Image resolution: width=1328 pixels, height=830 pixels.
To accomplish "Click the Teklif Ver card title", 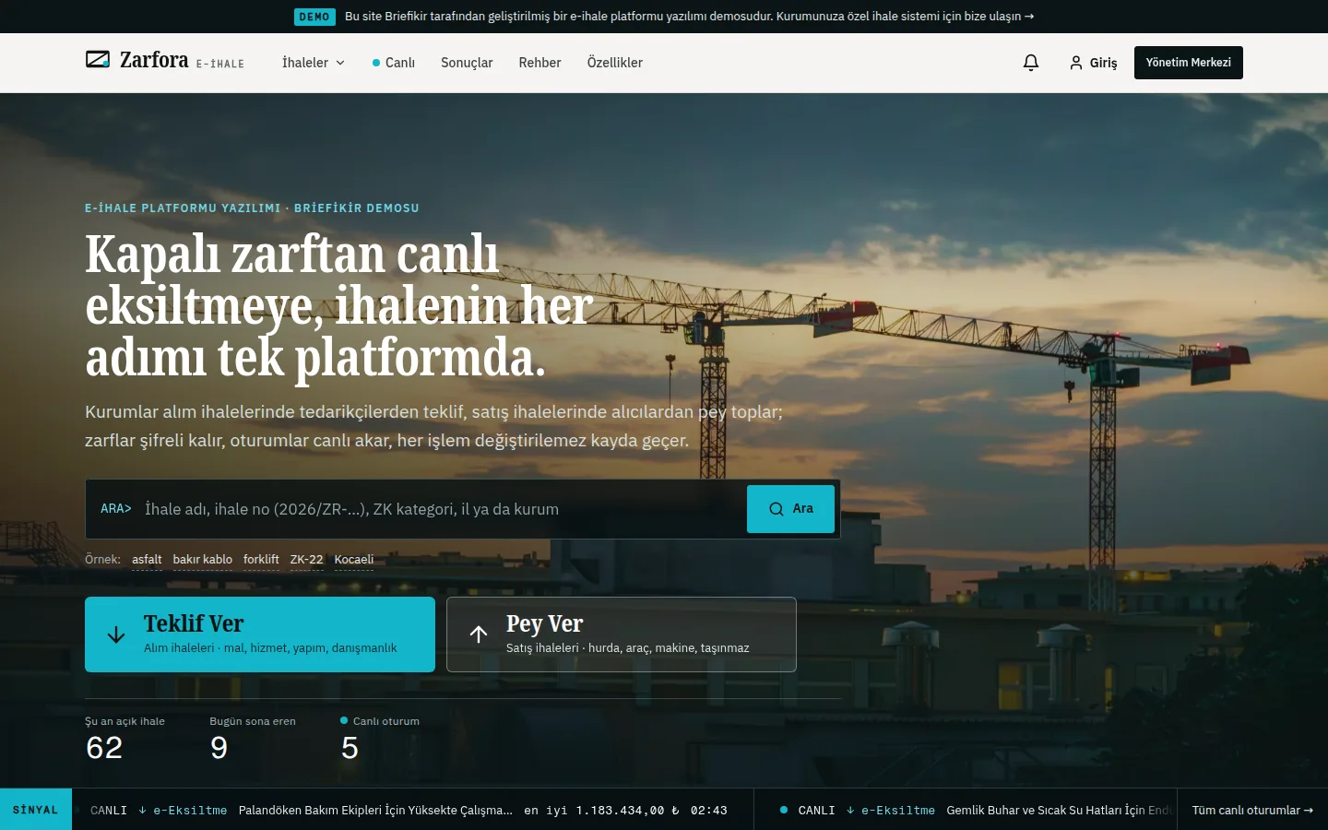I will pos(194,624).
